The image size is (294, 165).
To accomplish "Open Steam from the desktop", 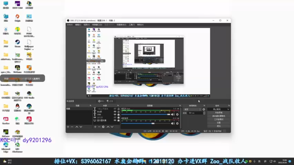I will 17,44.
